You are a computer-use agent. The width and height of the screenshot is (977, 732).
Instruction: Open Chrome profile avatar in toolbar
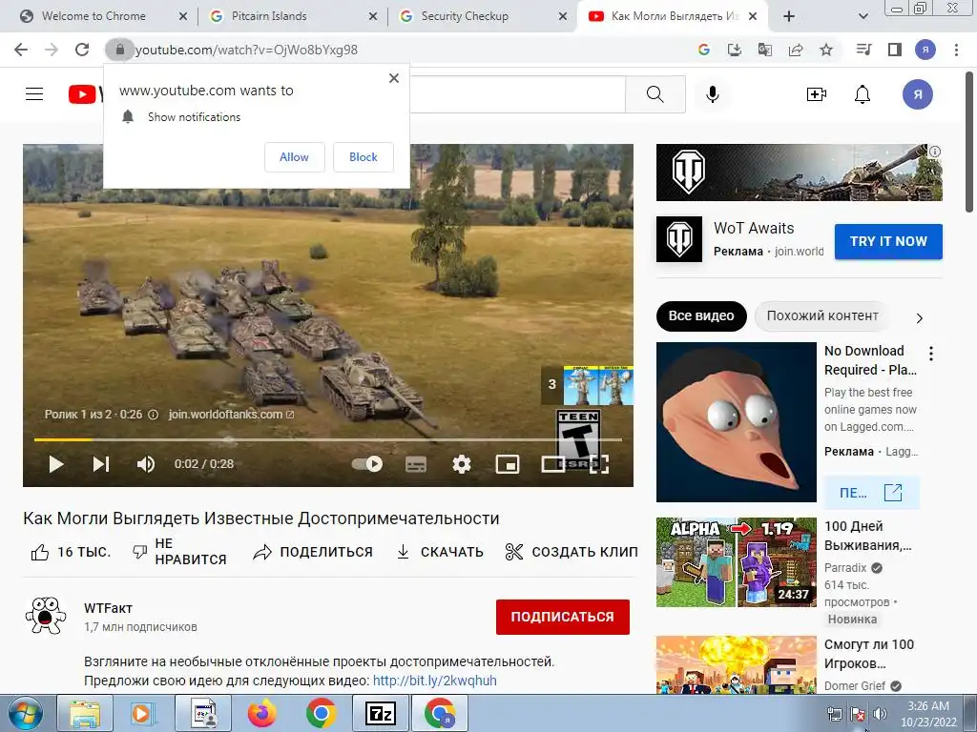pos(925,50)
